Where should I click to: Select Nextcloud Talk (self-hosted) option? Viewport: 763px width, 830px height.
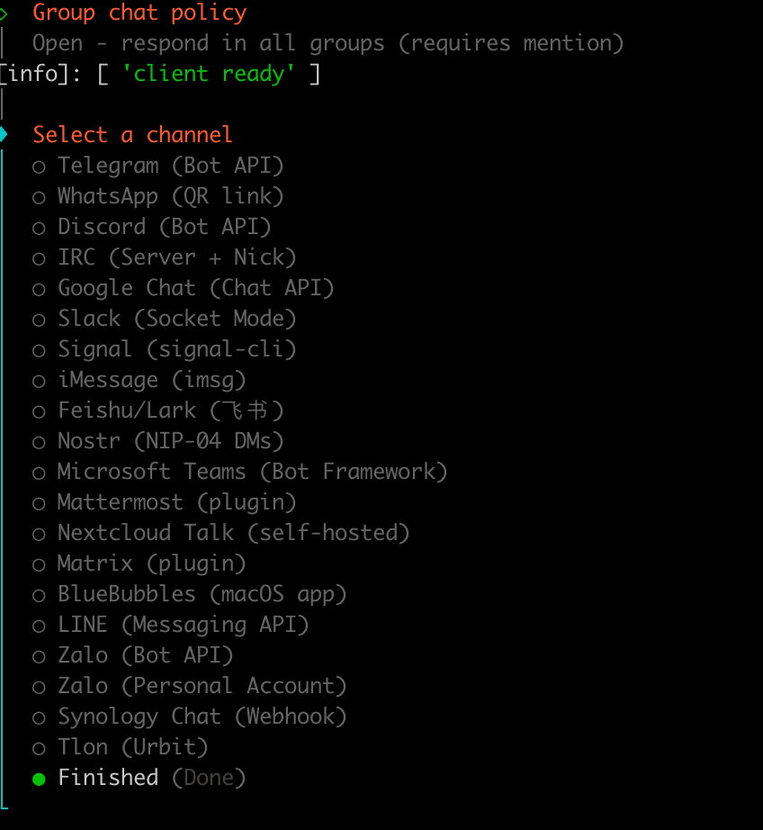39,534
